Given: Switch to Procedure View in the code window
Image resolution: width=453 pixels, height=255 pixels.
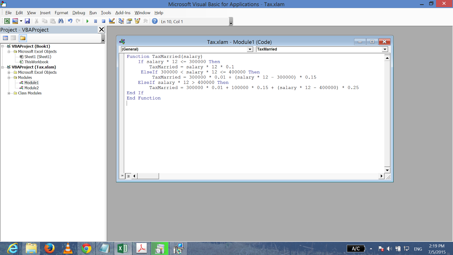Looking at the screenshot, I should [x=122, y=176].
